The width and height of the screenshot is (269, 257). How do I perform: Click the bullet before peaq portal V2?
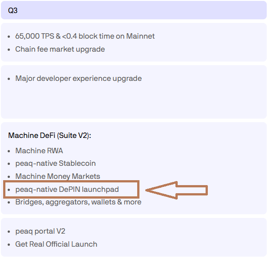(x=9, y=232)
